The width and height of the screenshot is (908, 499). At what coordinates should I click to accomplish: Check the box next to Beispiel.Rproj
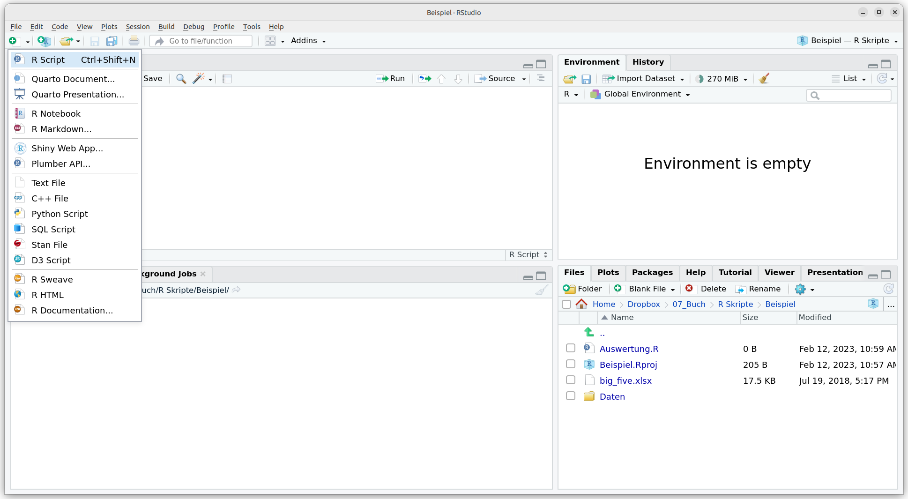coord(571,364)
